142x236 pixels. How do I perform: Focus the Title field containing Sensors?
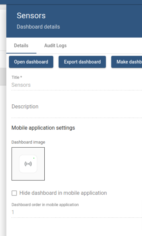pos(77,85)
